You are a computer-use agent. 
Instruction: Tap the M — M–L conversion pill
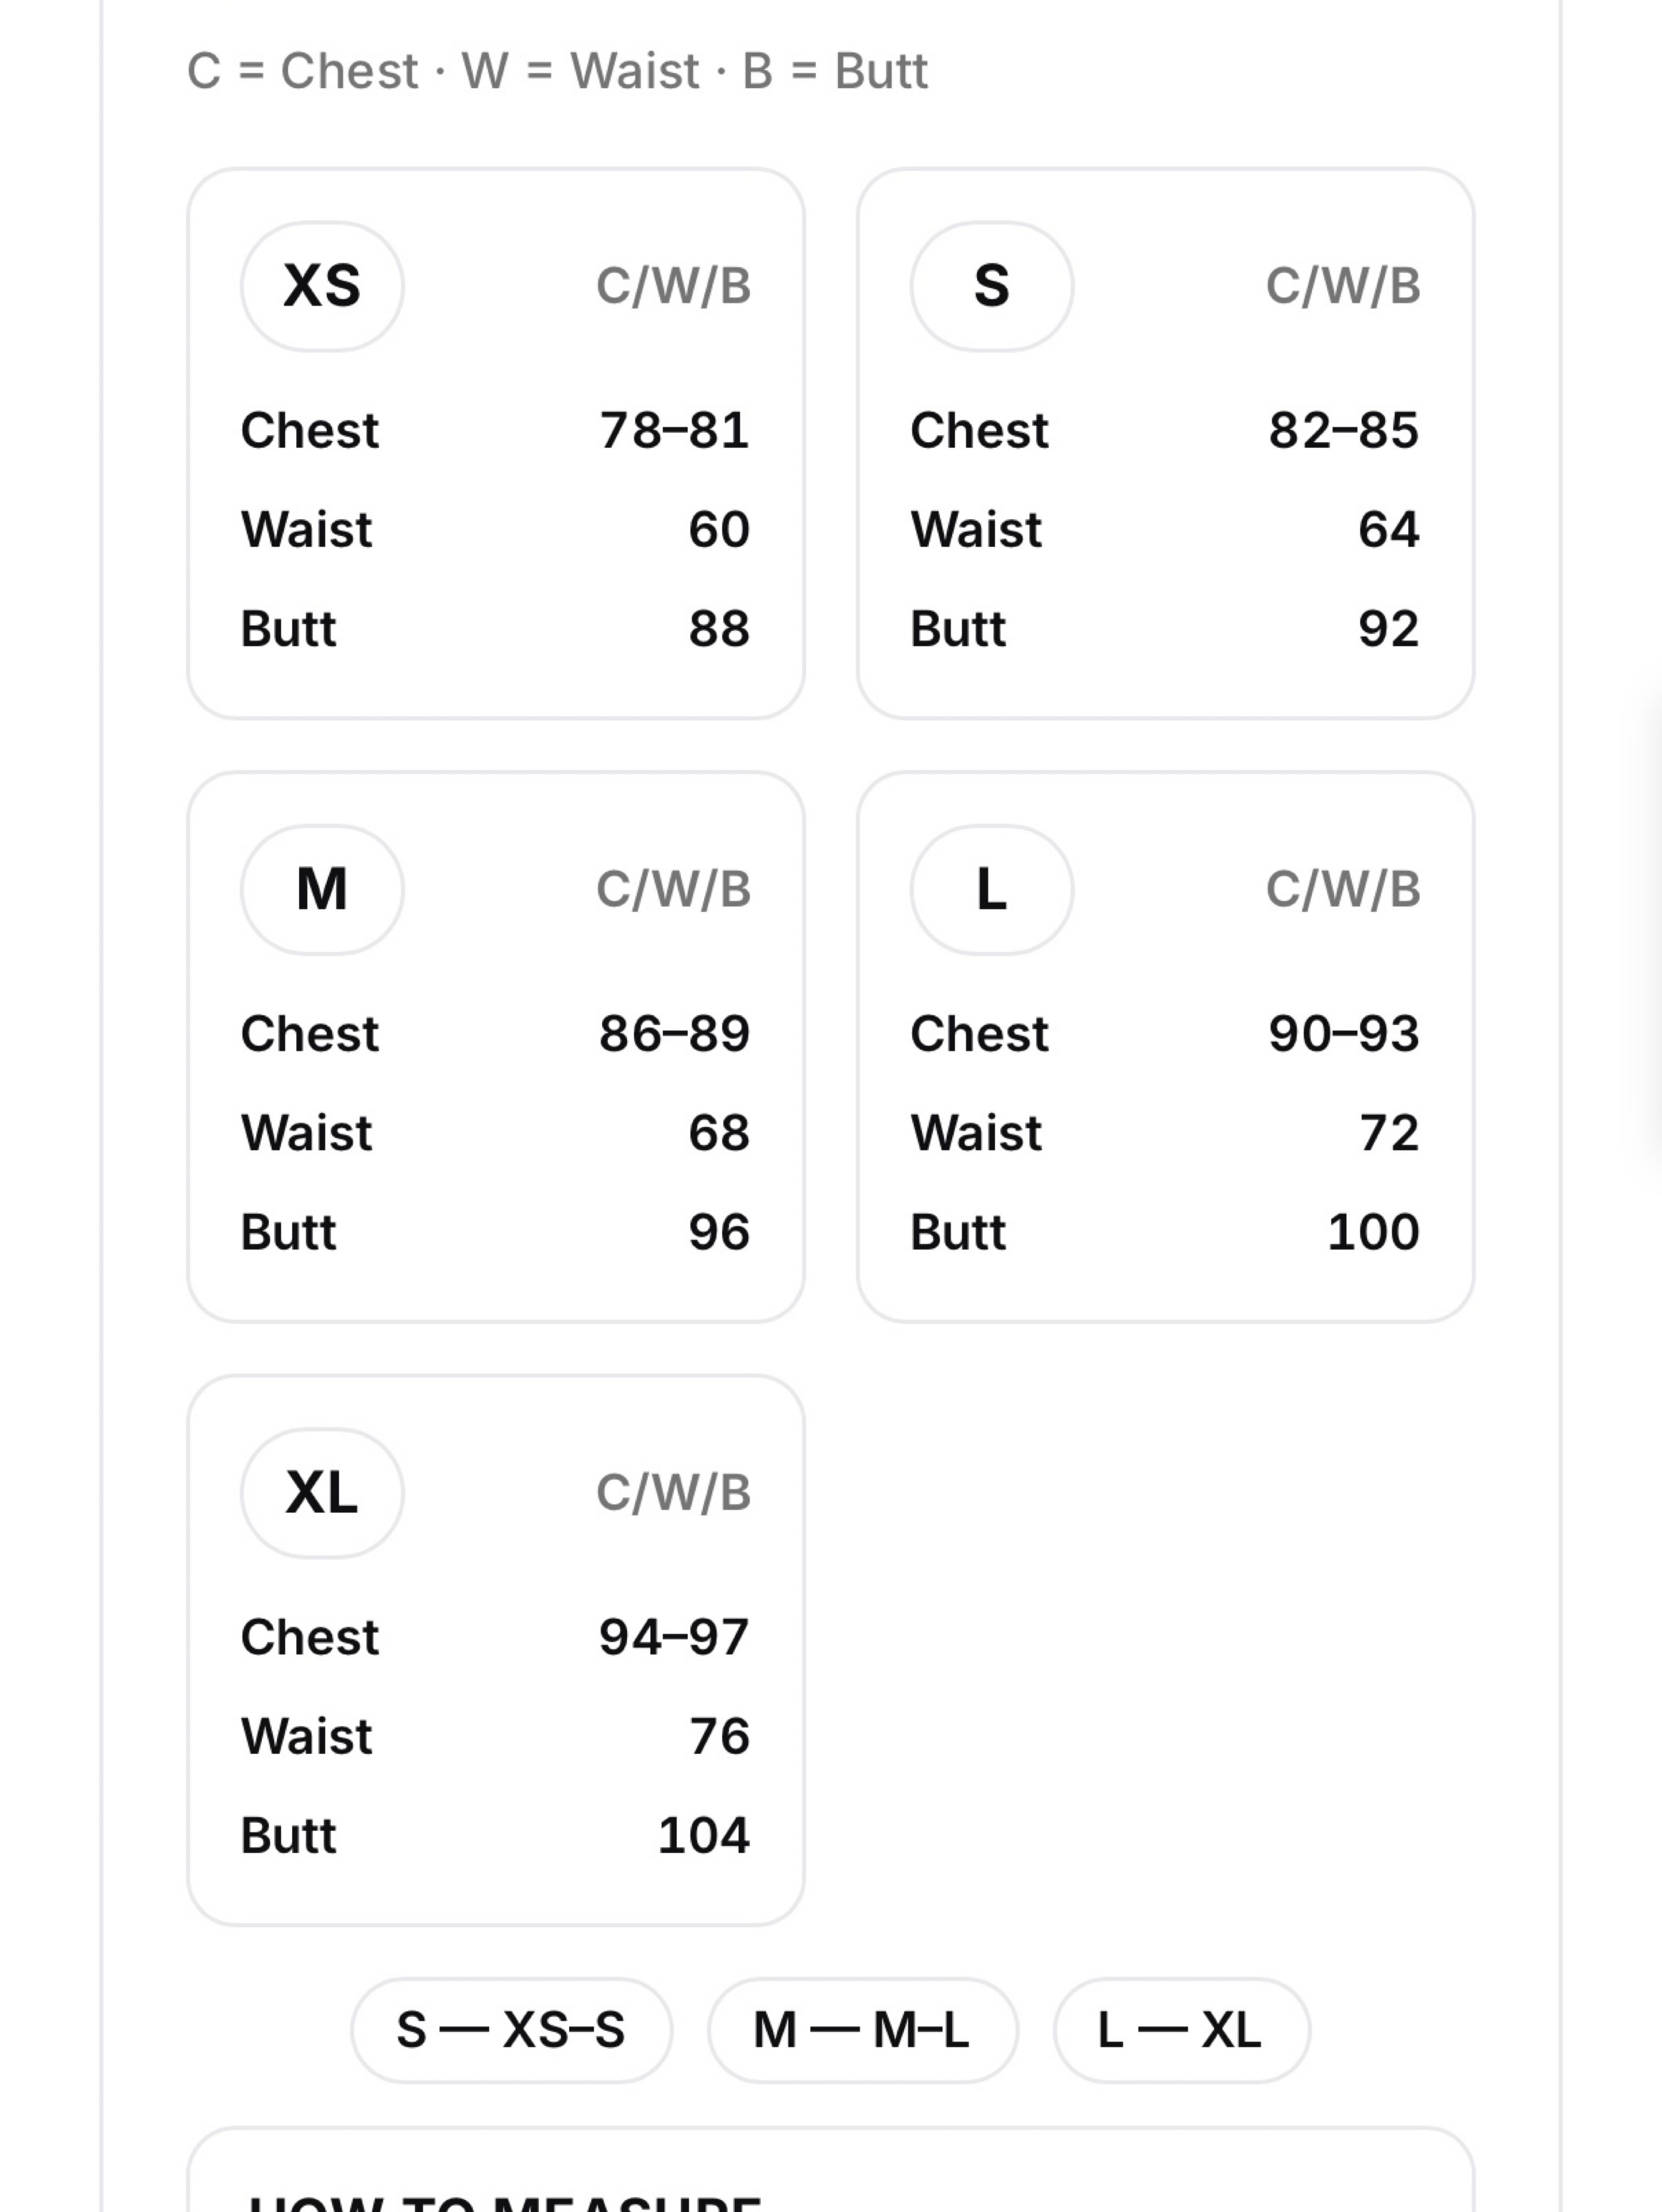click(862, 2030)
